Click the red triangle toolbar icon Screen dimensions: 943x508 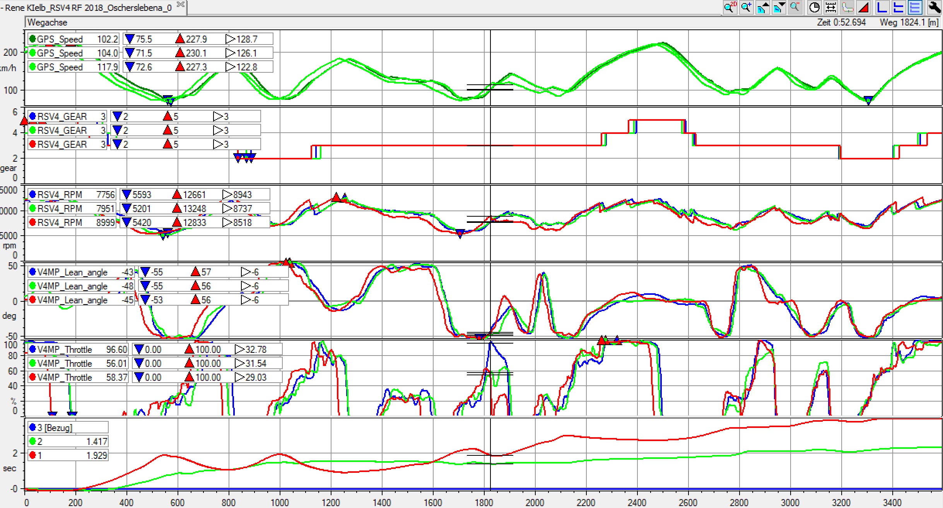[863, 7]
